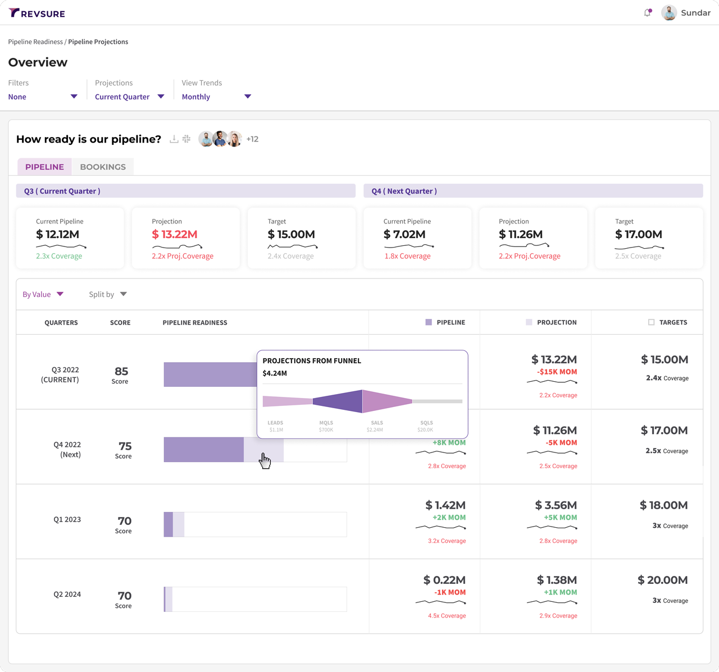Select the Q2 2024 row label

(x=67, y=594)
